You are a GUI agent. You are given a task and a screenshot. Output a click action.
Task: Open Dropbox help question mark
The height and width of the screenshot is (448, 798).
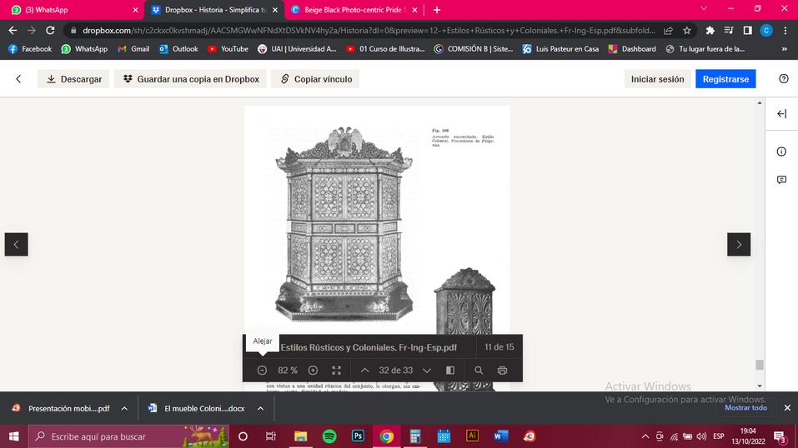[784, 79]
